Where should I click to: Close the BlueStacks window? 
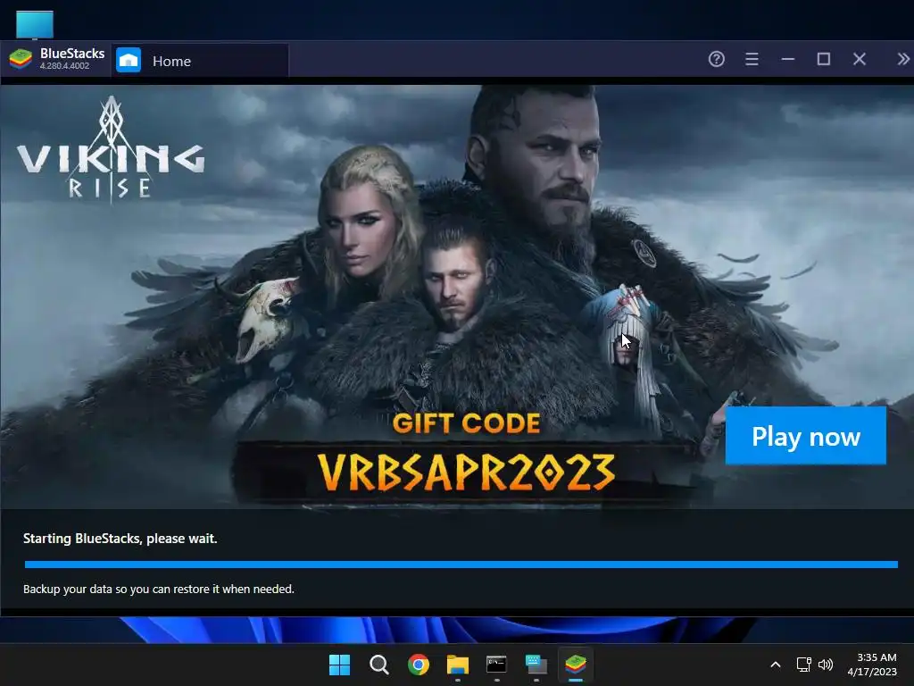(x=860, y=59)
